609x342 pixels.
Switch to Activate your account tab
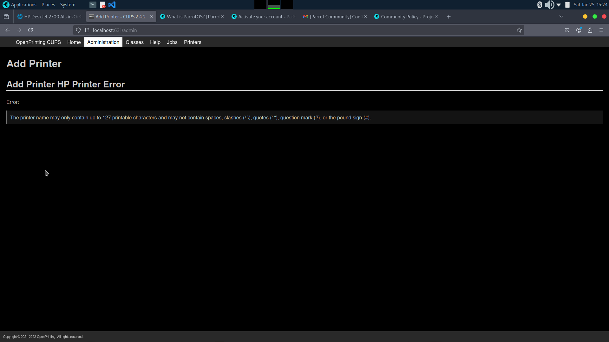coord(261,17)
